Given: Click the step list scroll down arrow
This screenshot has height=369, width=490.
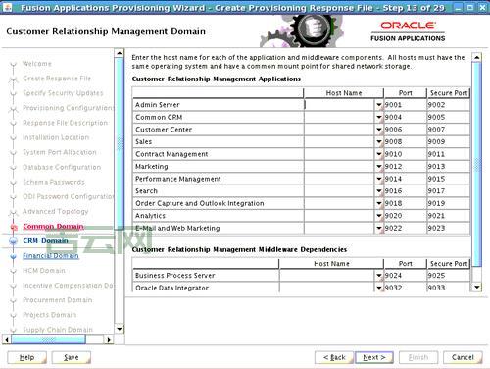Looking at the screenshot, I should pos(120,329).
